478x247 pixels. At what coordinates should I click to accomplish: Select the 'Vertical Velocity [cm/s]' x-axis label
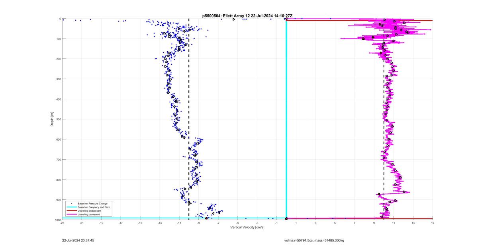click(247, 227)
